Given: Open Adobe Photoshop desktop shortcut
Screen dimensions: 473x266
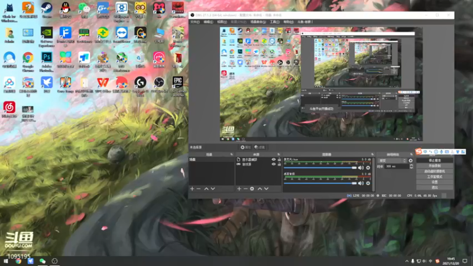Looking at the screenshot, I should (x=47, y=61).
